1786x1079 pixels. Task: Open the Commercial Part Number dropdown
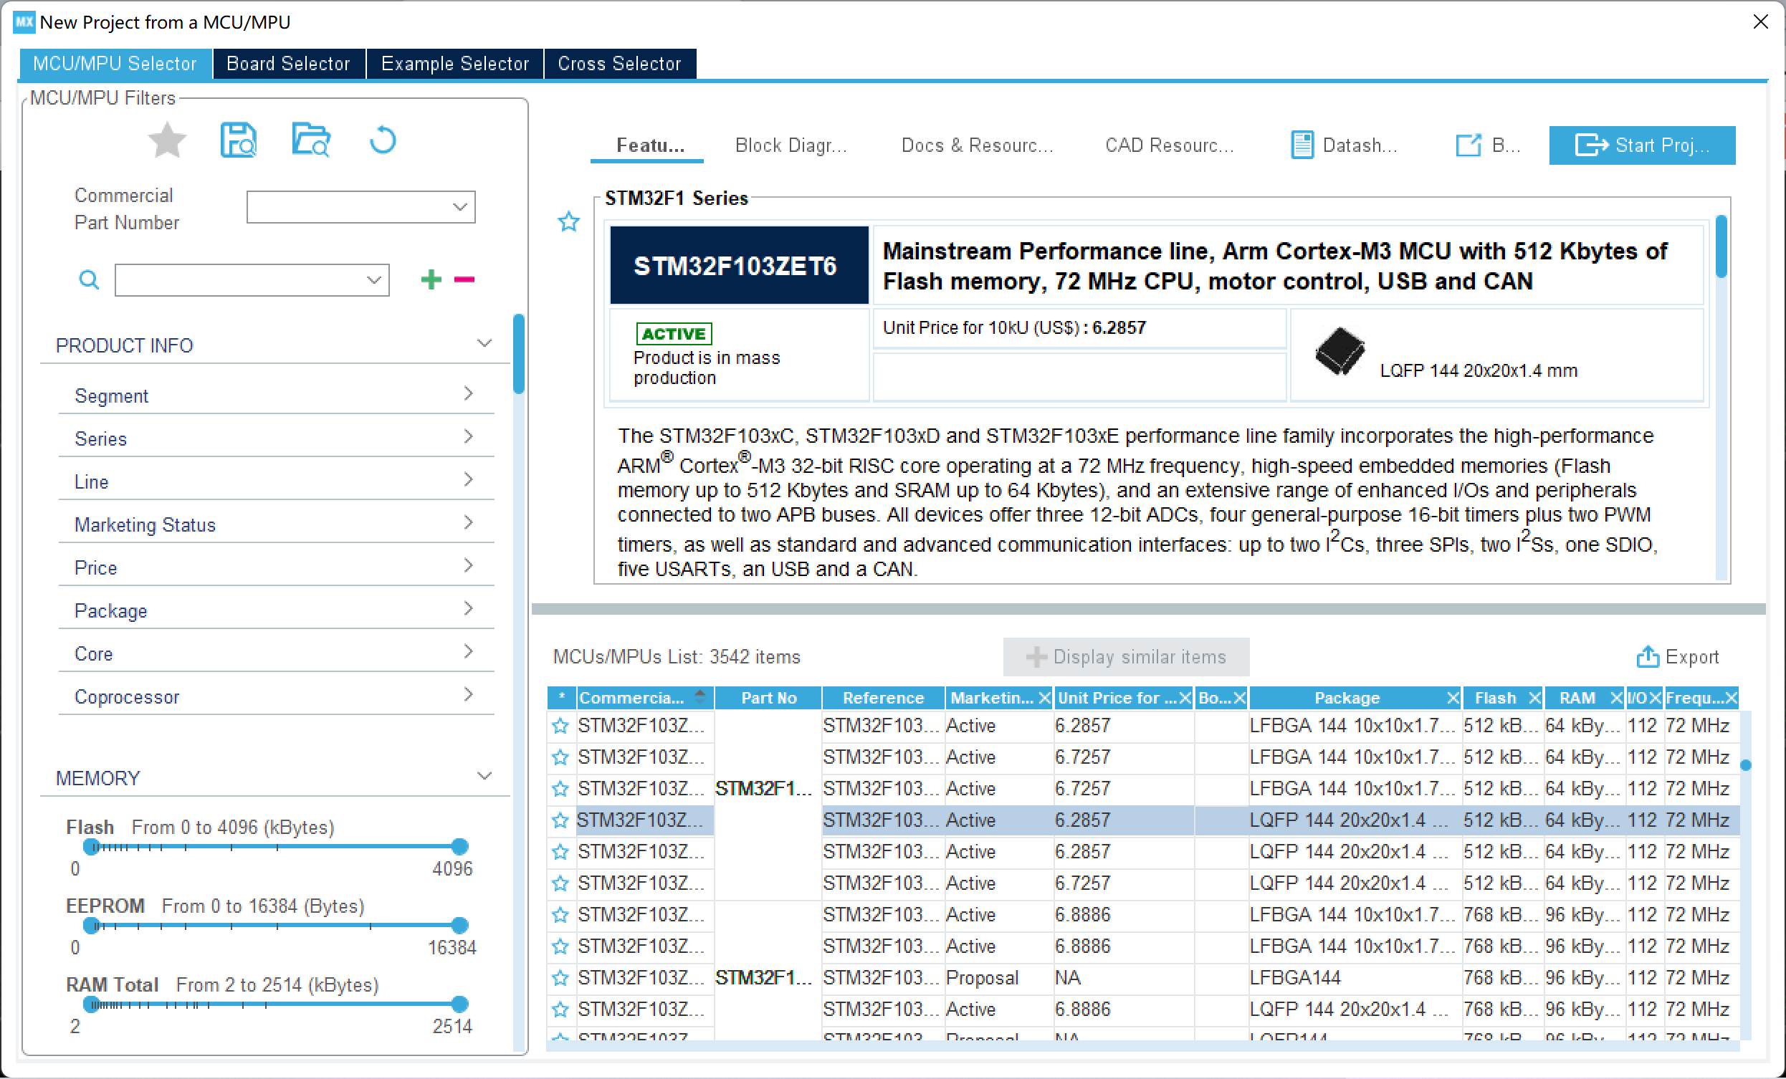[459, 207]
